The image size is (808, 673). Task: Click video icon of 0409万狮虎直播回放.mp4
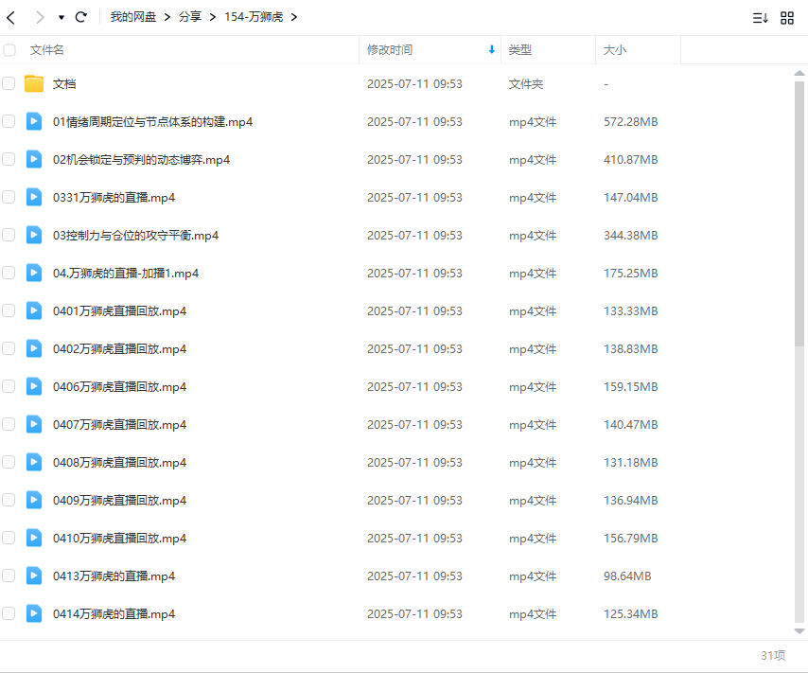click(x=34, y=500)
